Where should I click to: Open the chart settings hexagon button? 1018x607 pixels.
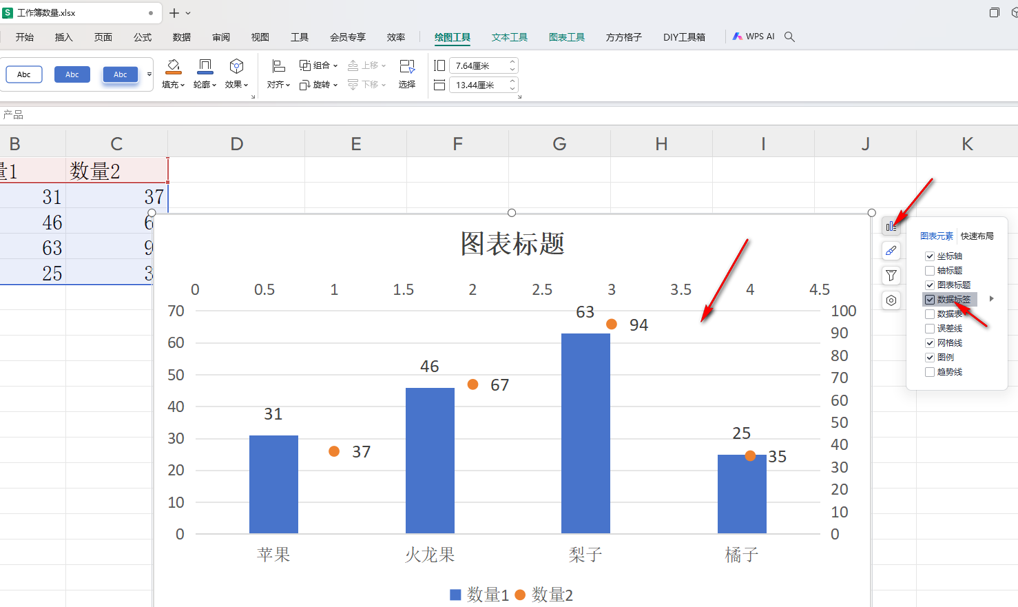tap(891, 300)
